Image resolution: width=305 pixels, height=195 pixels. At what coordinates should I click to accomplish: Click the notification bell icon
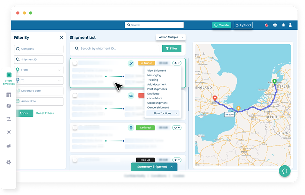(x=283, y=25)
